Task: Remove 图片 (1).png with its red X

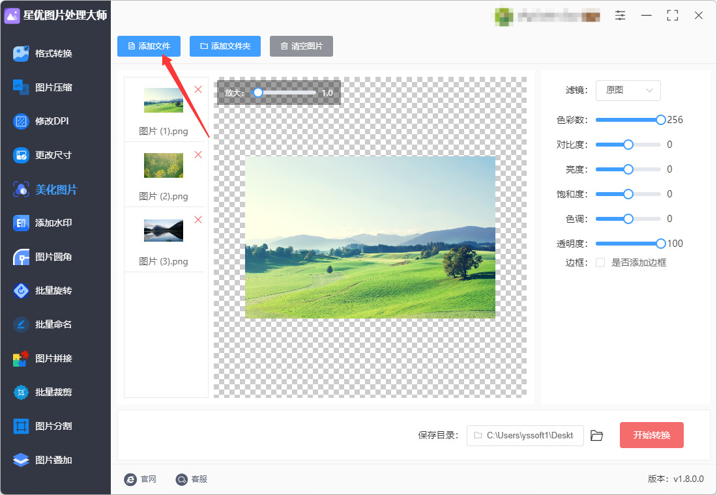Action: point(198,90)
